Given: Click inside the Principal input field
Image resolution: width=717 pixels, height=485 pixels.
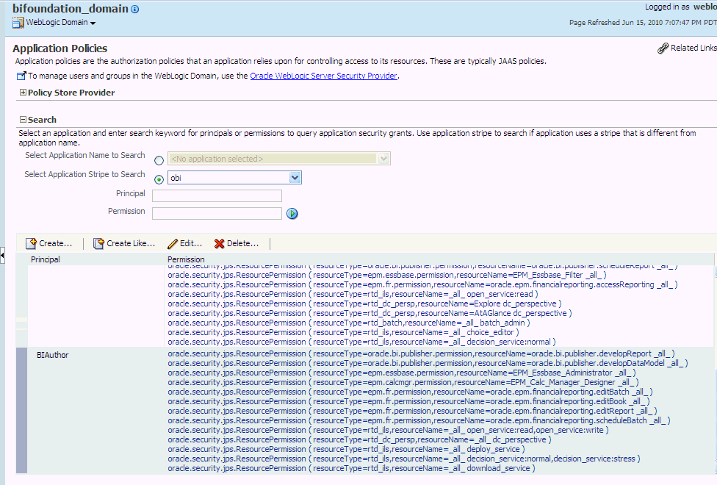Looking at the screenshot, I should (x=216, y=195).
